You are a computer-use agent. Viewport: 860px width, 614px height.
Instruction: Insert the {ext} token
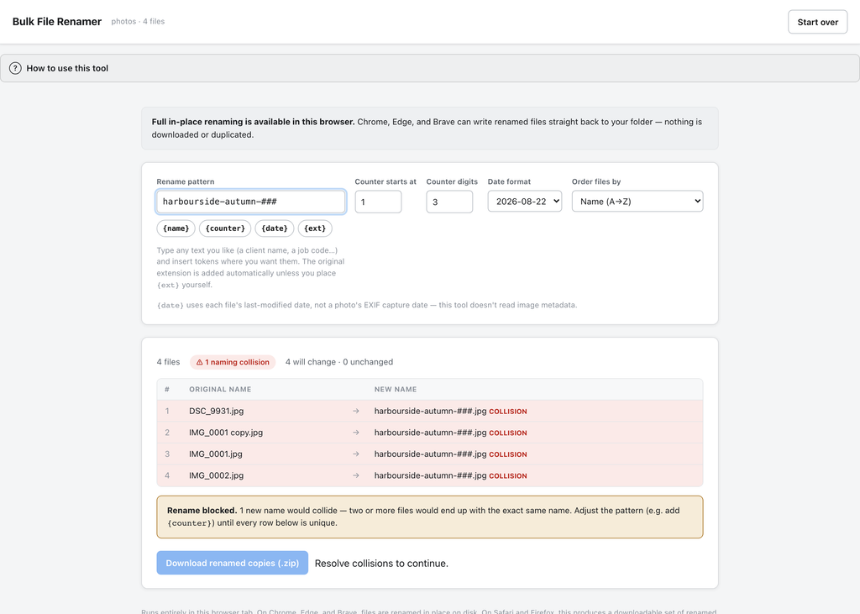point(315,228)
